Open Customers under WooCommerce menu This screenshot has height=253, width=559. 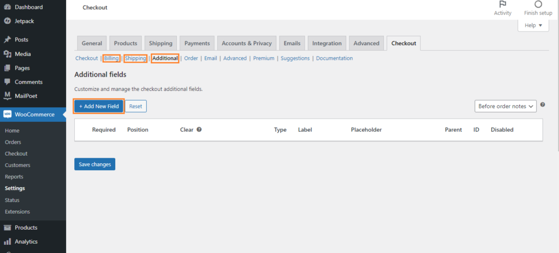coord(17,165)
